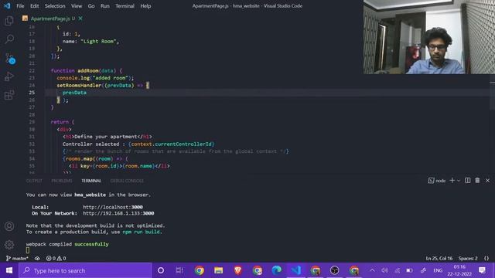Click the battery tray icon

coord(409,270)
